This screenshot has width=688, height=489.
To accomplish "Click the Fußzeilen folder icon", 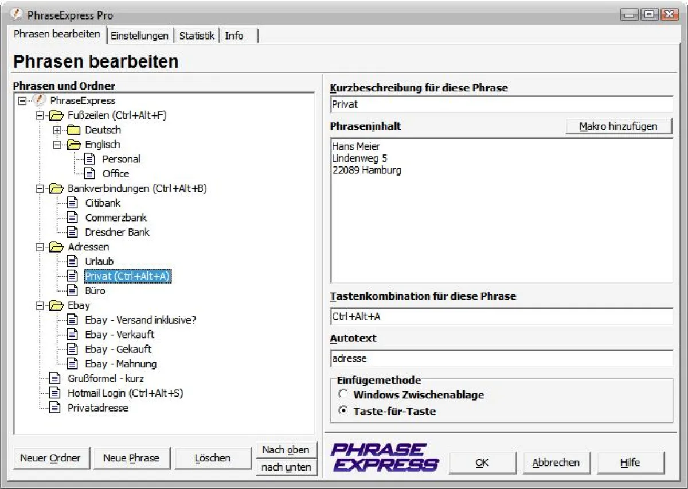I will pyautogui.click(x=56, y=115).
